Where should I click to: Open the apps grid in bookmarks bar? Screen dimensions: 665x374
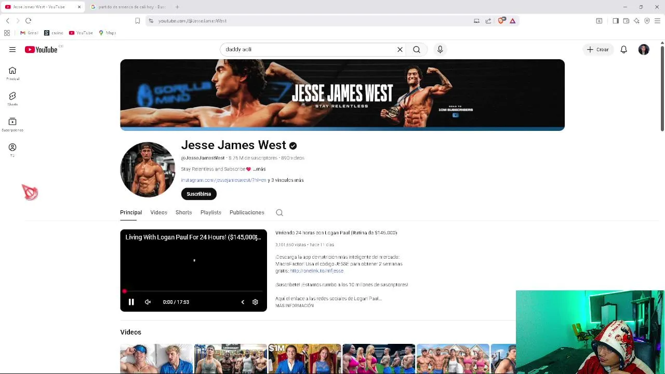pos(7,33)
